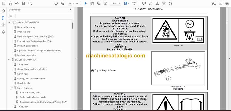Open Transport lighting and Slow Moving Vehicle bookmark
This screenshot has height=111, width=231.
[43, 102]
